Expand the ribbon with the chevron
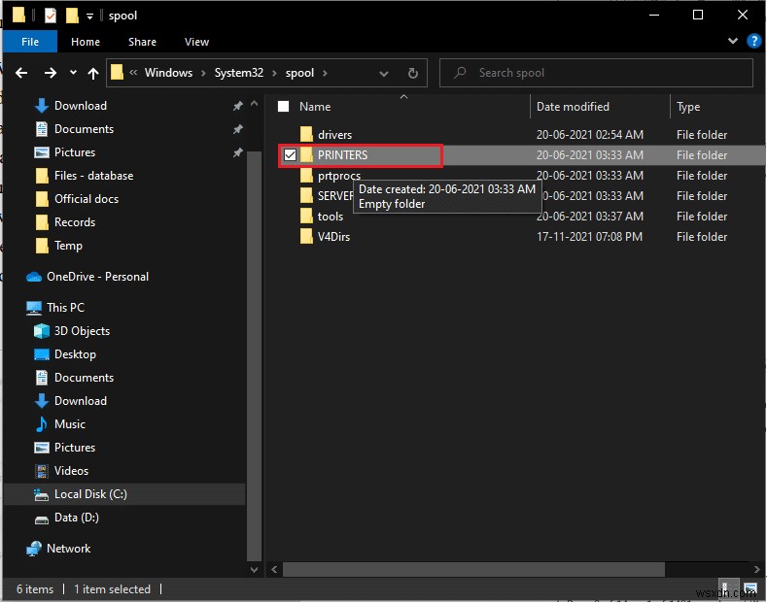Screen dimensions: 767x603 tap(732, 41)
